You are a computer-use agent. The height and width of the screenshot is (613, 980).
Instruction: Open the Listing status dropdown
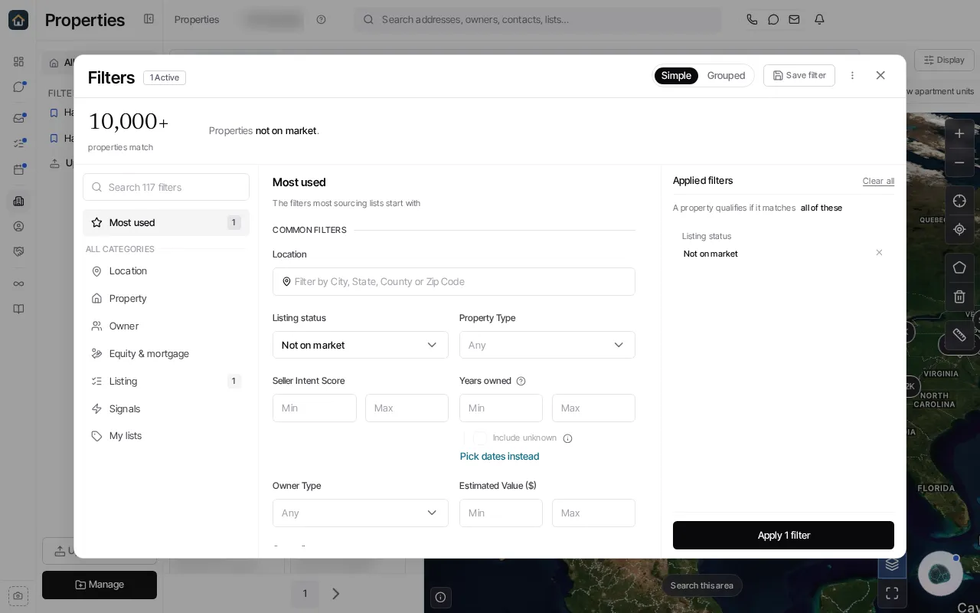tap(361, 345)
